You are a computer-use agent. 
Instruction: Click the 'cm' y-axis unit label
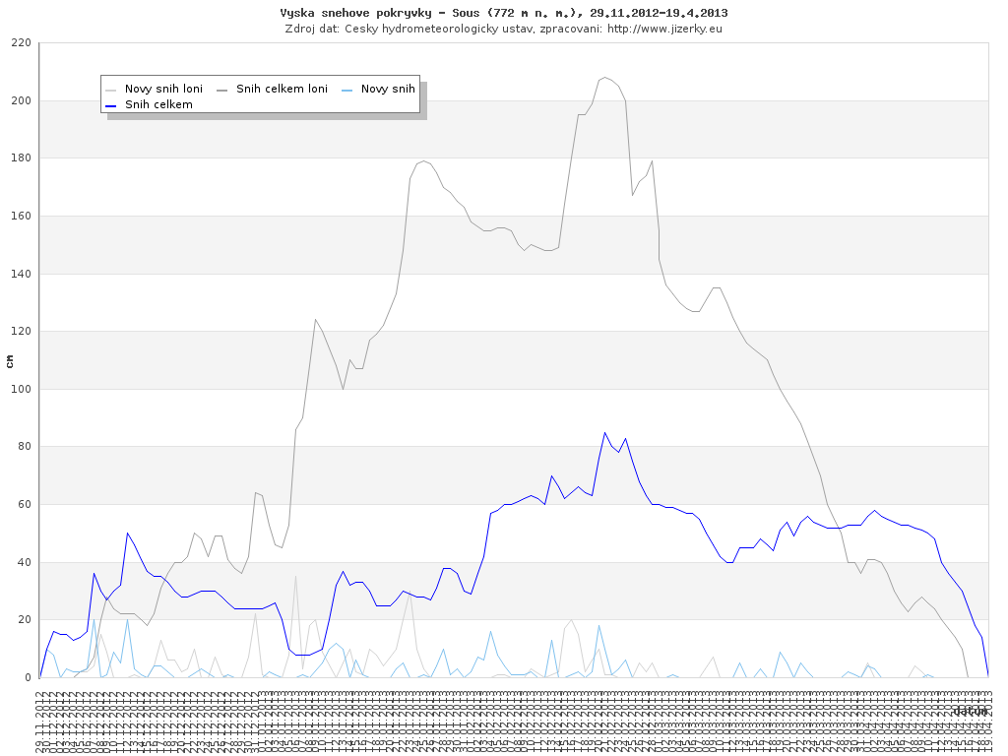click(10, 360)
